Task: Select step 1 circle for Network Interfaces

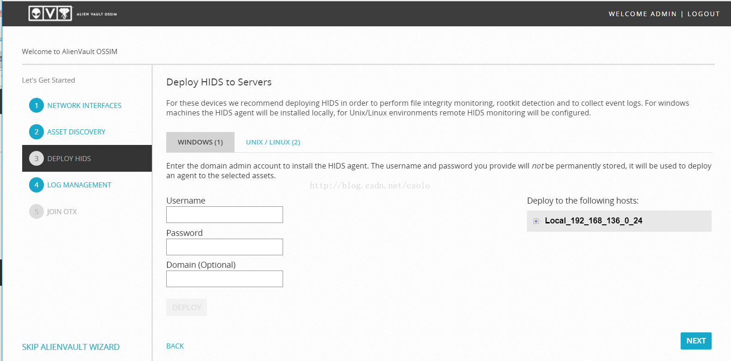Action: (36, 105)
